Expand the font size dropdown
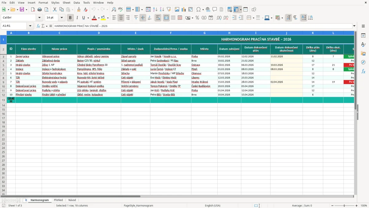The width and height of the screenshot is (369, 208). coord(61,18)
